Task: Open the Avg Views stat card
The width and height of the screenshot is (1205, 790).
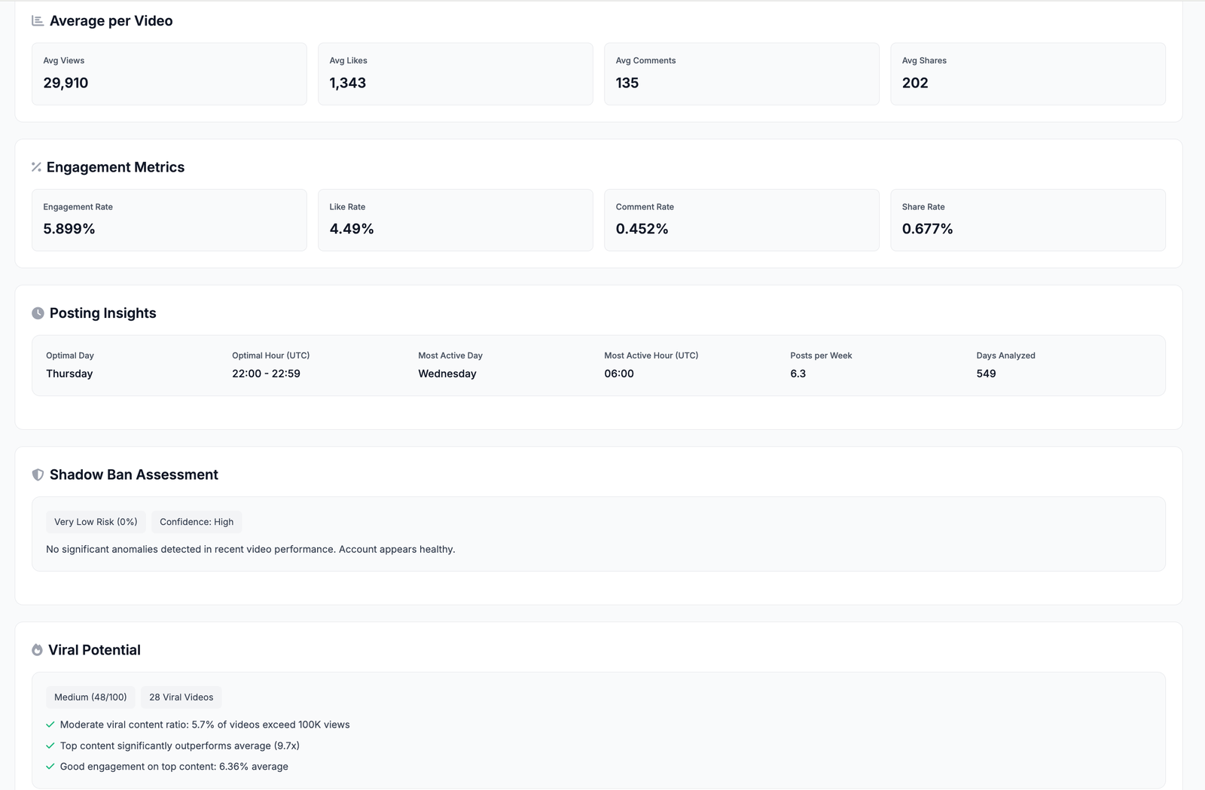Action: click(x=169, y=74)
